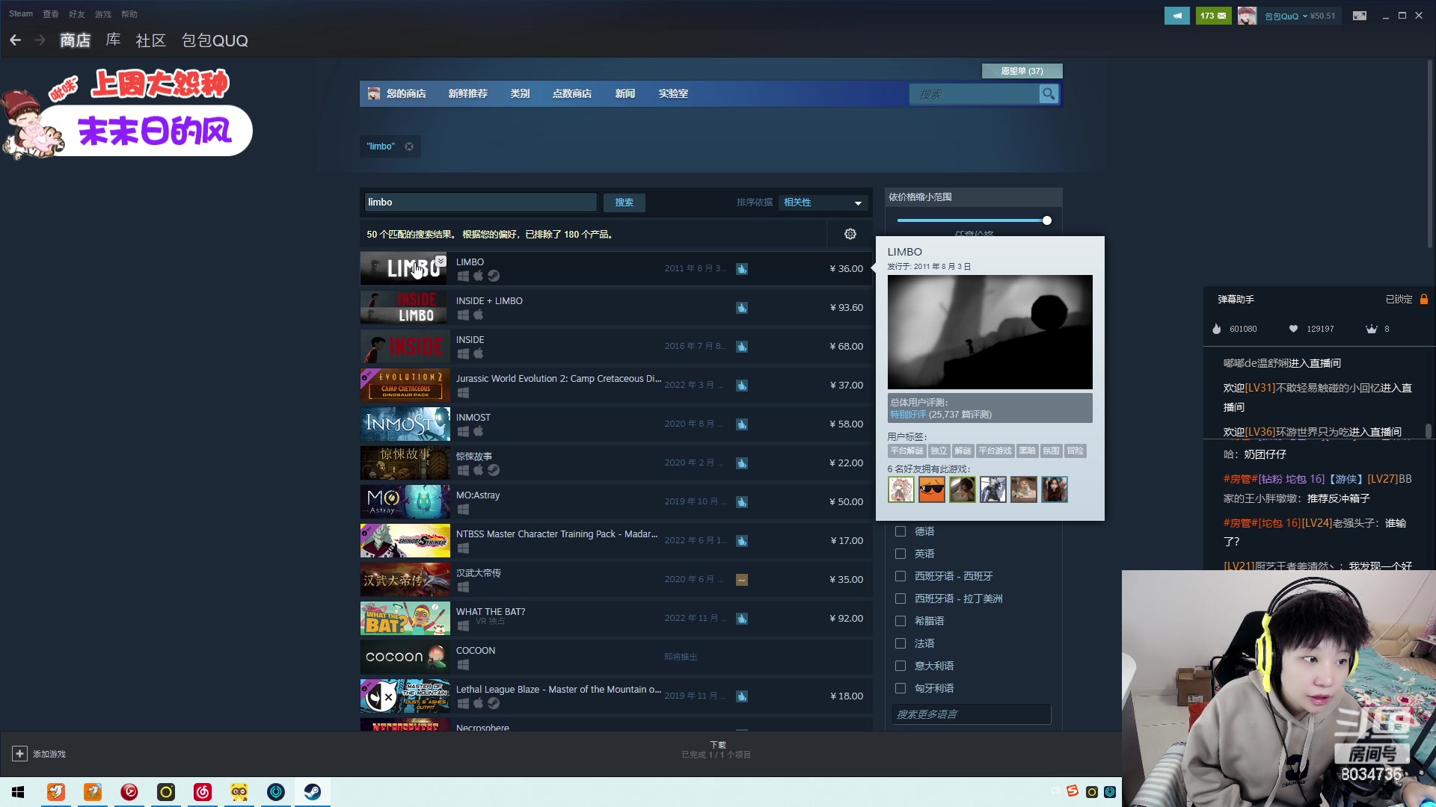Screen dimensions: 1436x807
Task: Open the sort by 相关性 dropdown
Action: (x=823, y=203)
